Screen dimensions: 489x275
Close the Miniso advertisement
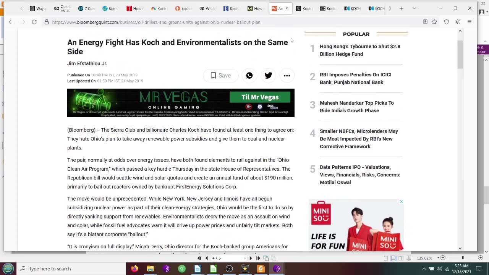click(x=401, y=201)
